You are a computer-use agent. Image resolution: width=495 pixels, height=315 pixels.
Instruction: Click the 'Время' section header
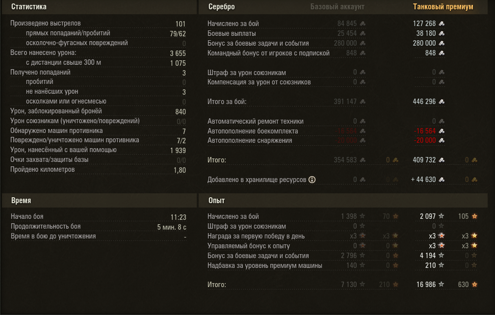[x=21, y=200]
